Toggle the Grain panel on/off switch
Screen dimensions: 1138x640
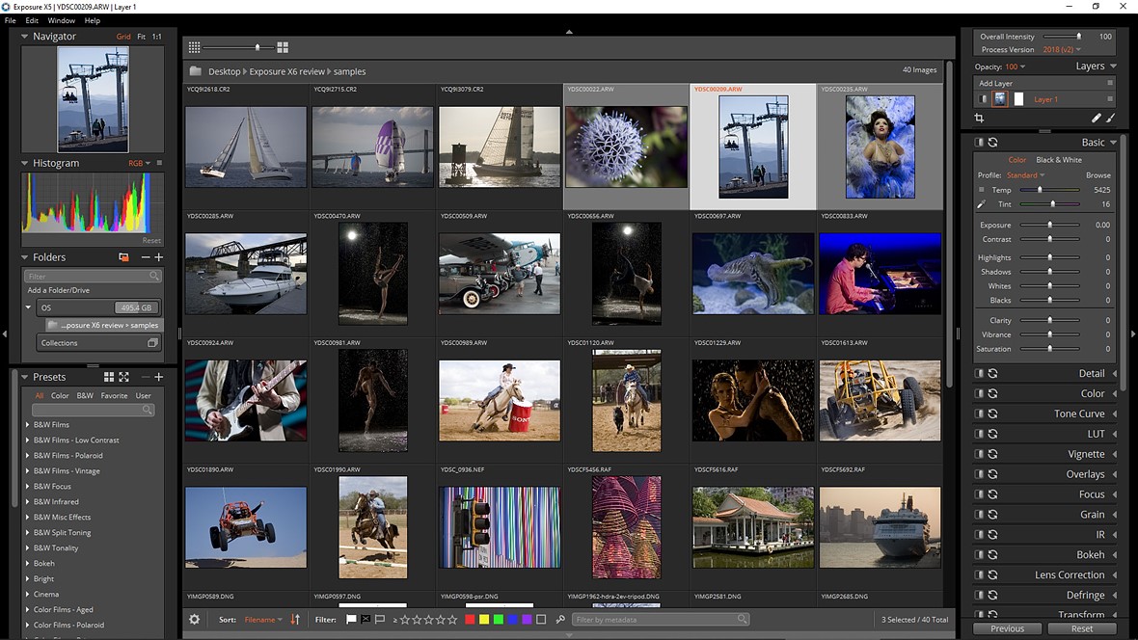[x=979, y=515]
